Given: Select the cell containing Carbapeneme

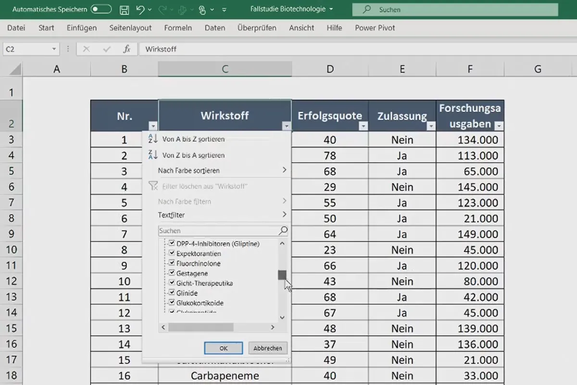Looking at the screenshot, I should [x=225, y=375].
